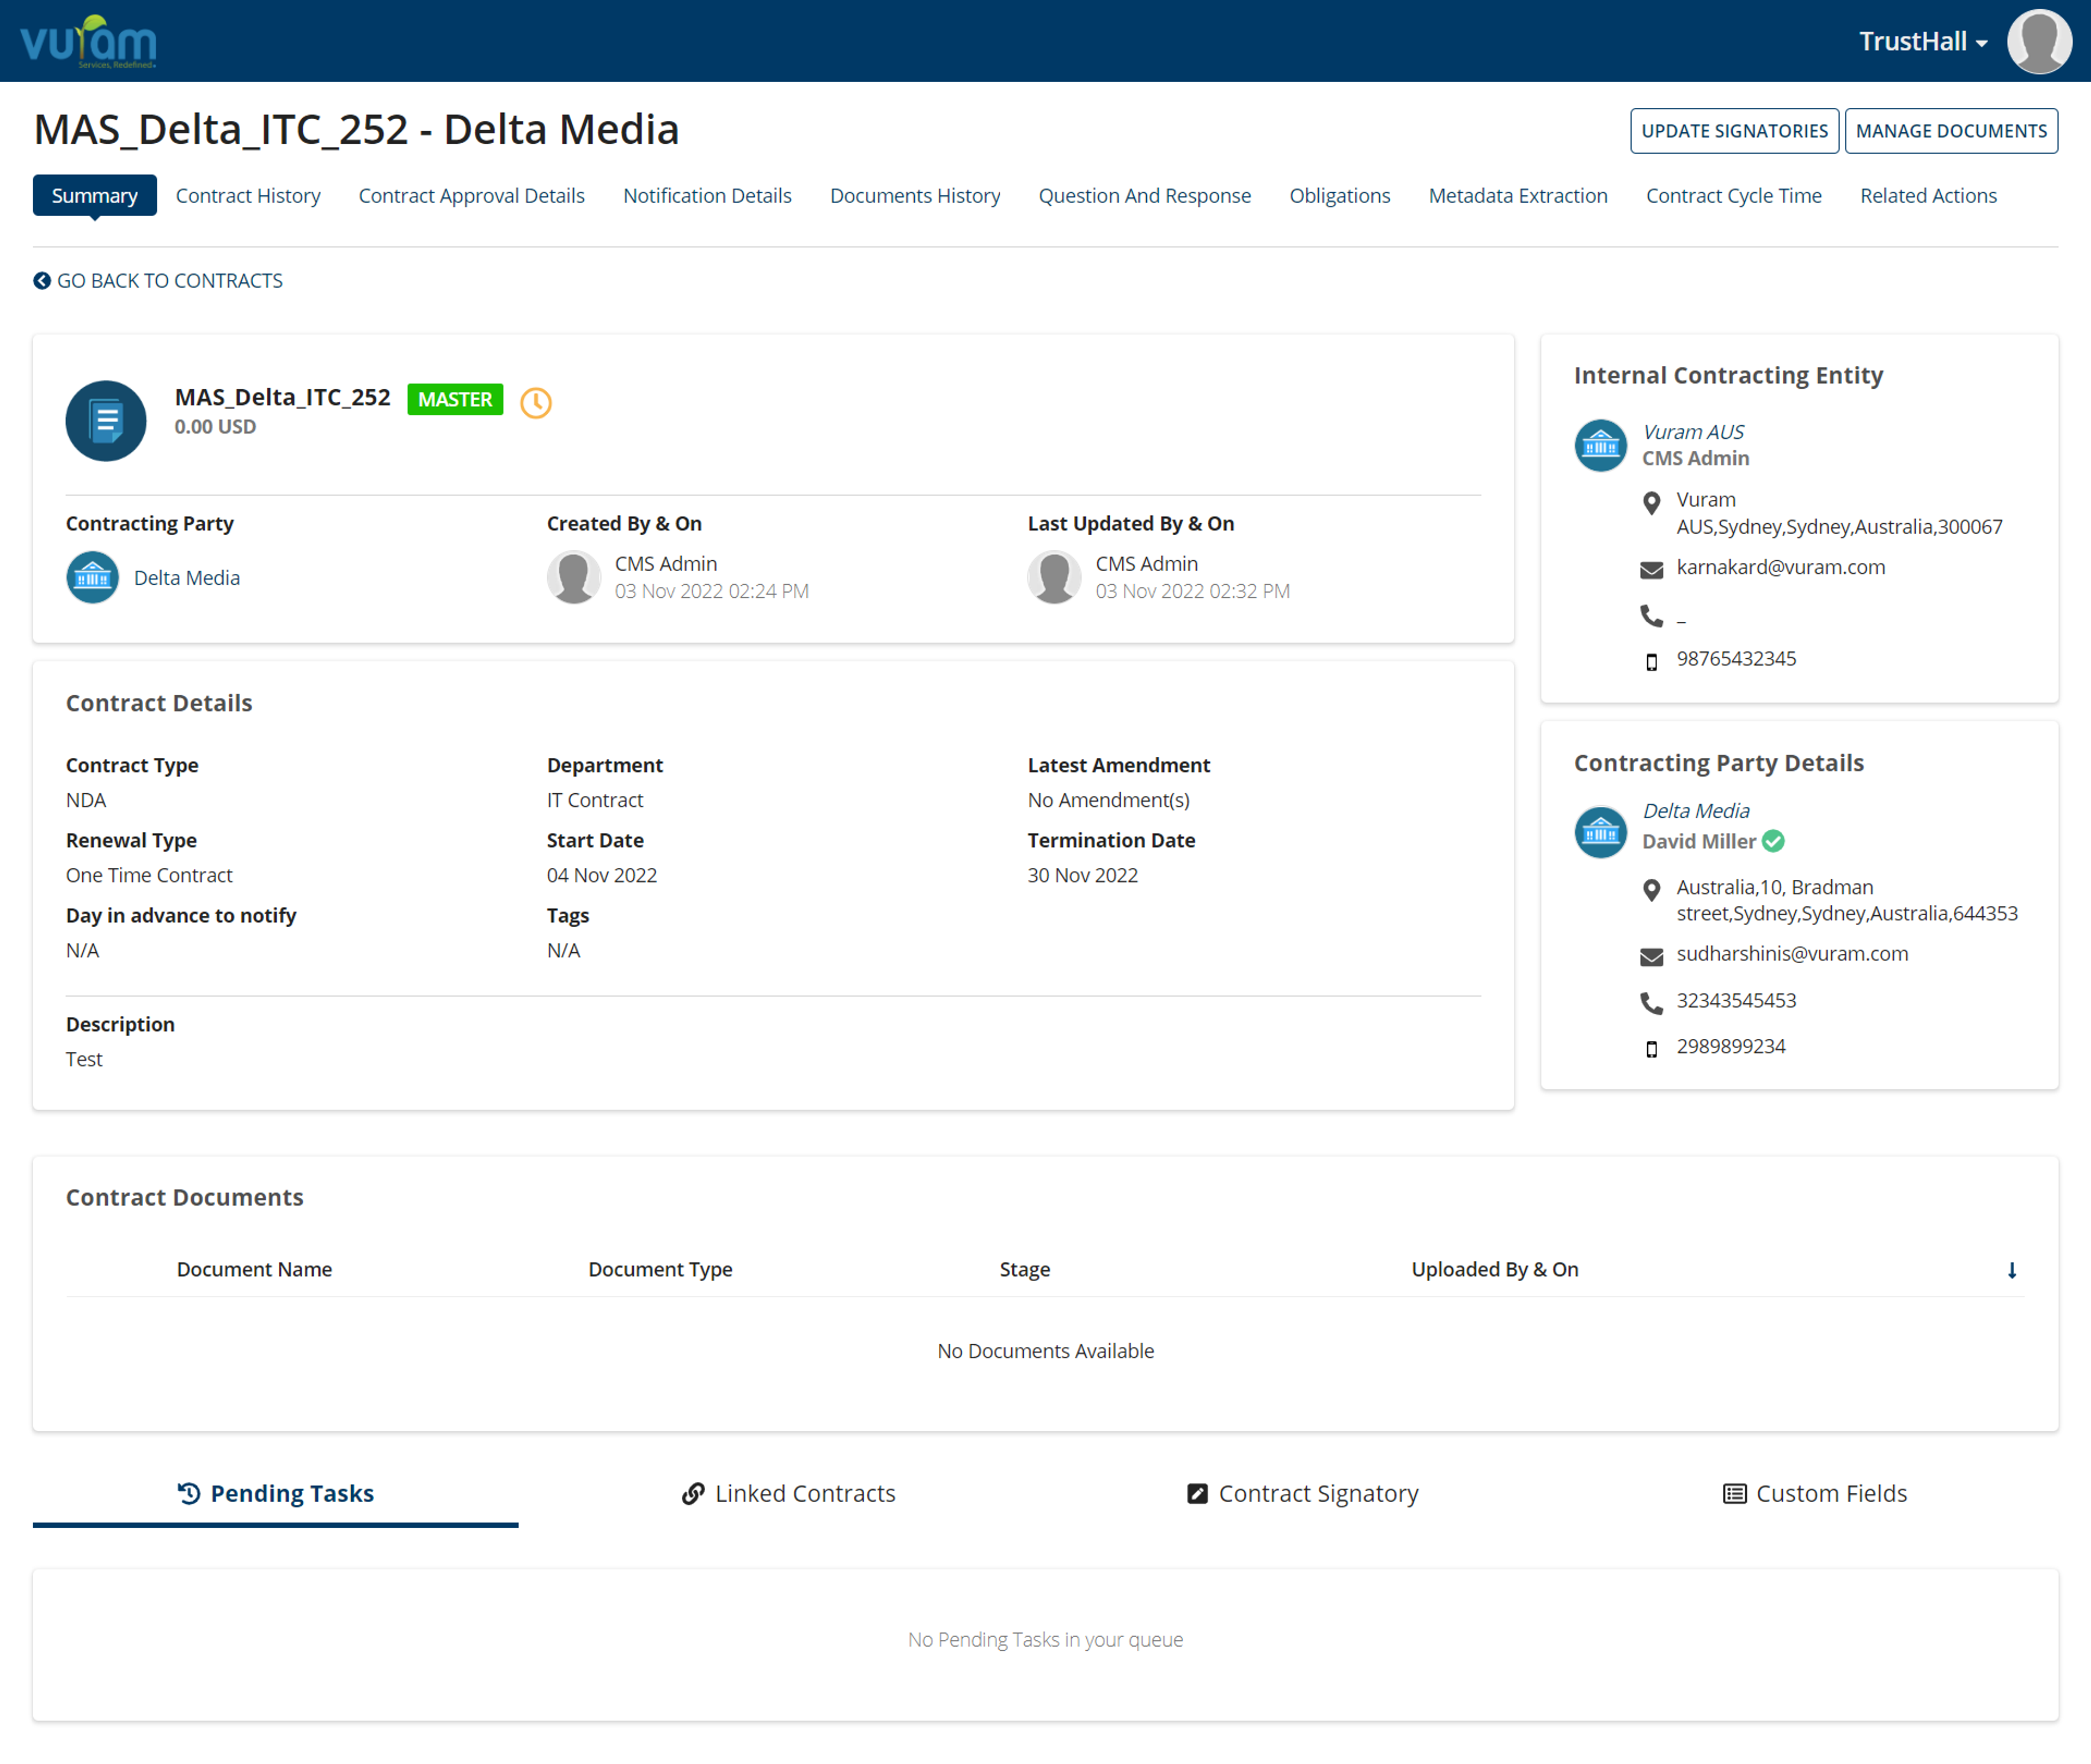Click the Vuram AUS entity bank icon
The height and width of the screenshot is (1764, 2091).
pyautogui.click(x=1600, y=444)
